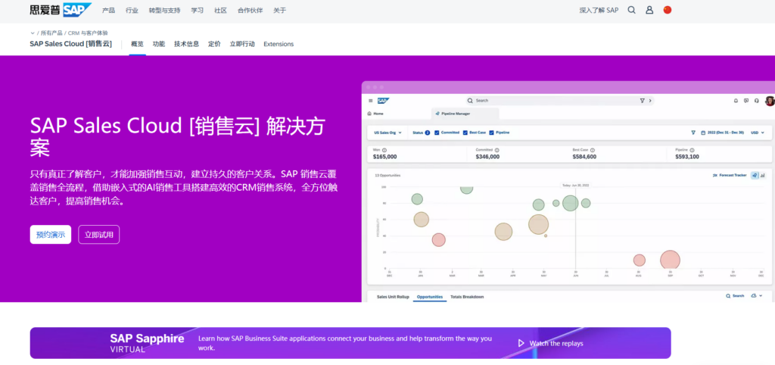Switch to the bubble chart view icon

click(755, 175)
